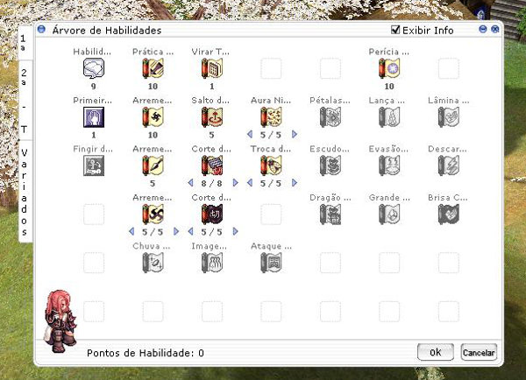The height and width of the screenshot is (380, 526).
Task: Click the Fingir d... play dead icon
Action: (x=94, y=165)
